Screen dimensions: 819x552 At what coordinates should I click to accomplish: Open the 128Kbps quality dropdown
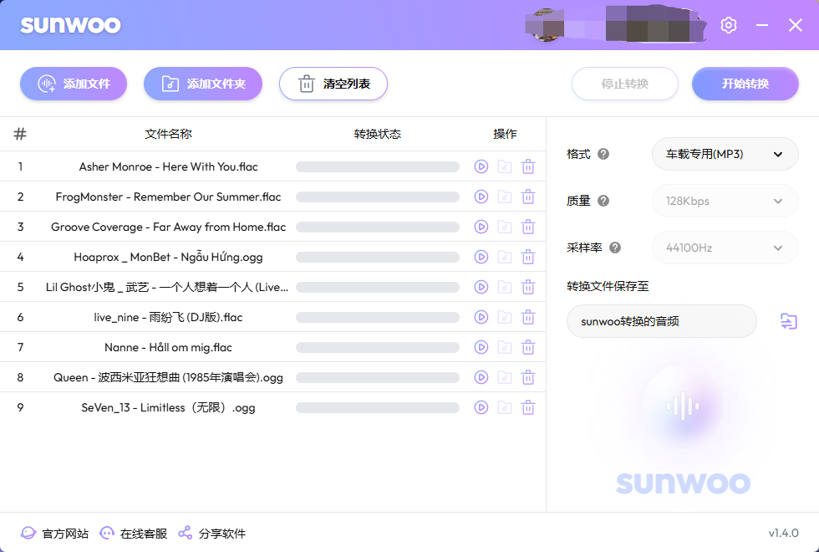725,201
